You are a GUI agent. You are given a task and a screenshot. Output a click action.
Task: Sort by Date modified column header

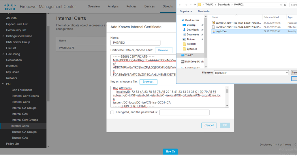coord(271,17)
